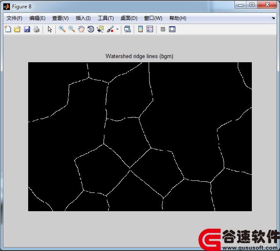Expand the Brush color dropdown arrow
This screenshot has height=251, width=280.
[x=117, y=29]
